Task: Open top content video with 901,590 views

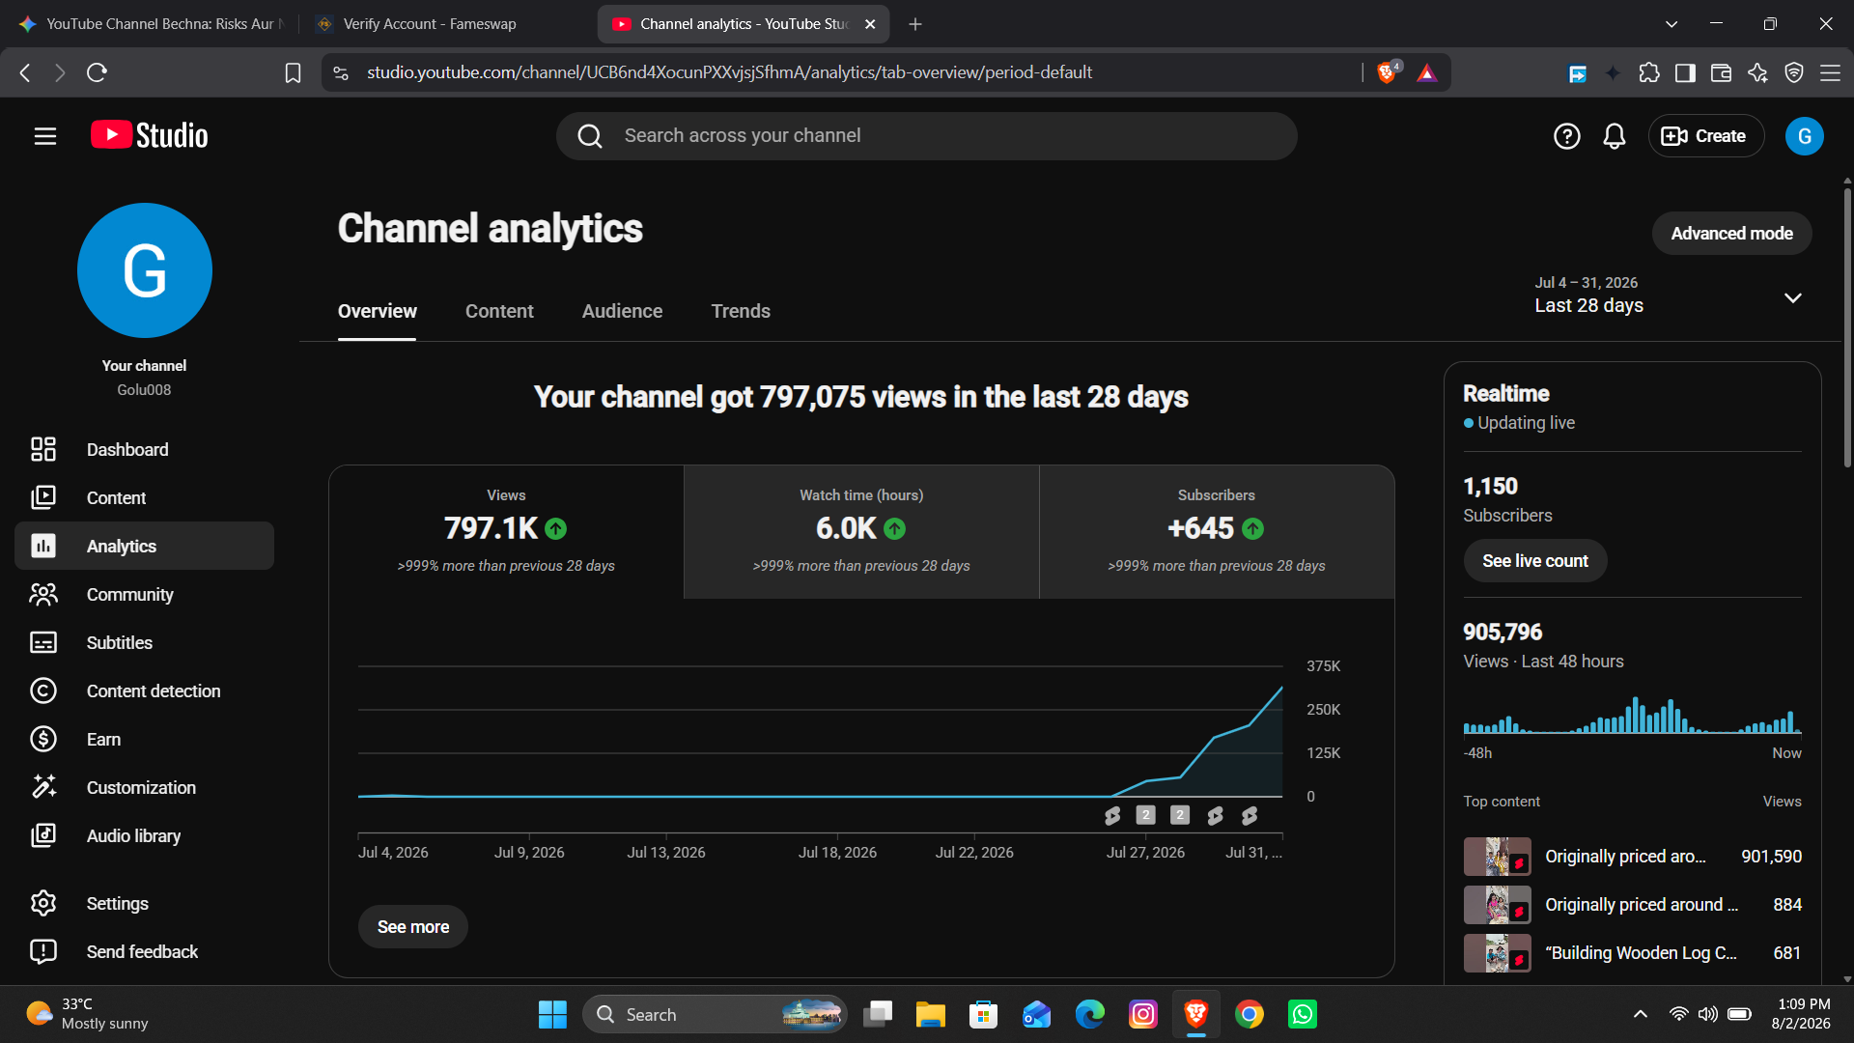Action: 1632,857
